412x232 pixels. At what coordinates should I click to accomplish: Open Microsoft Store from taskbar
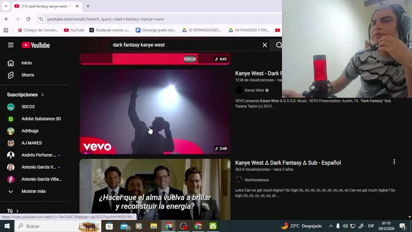point(109,226)
